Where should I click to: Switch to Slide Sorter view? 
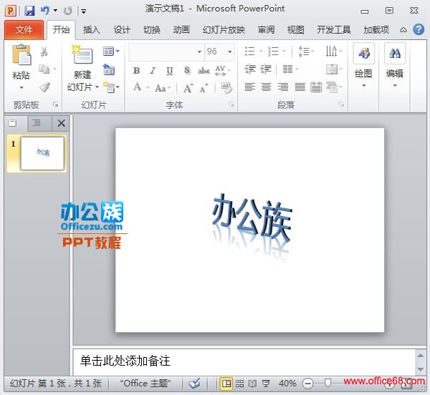tap(239, 384)
